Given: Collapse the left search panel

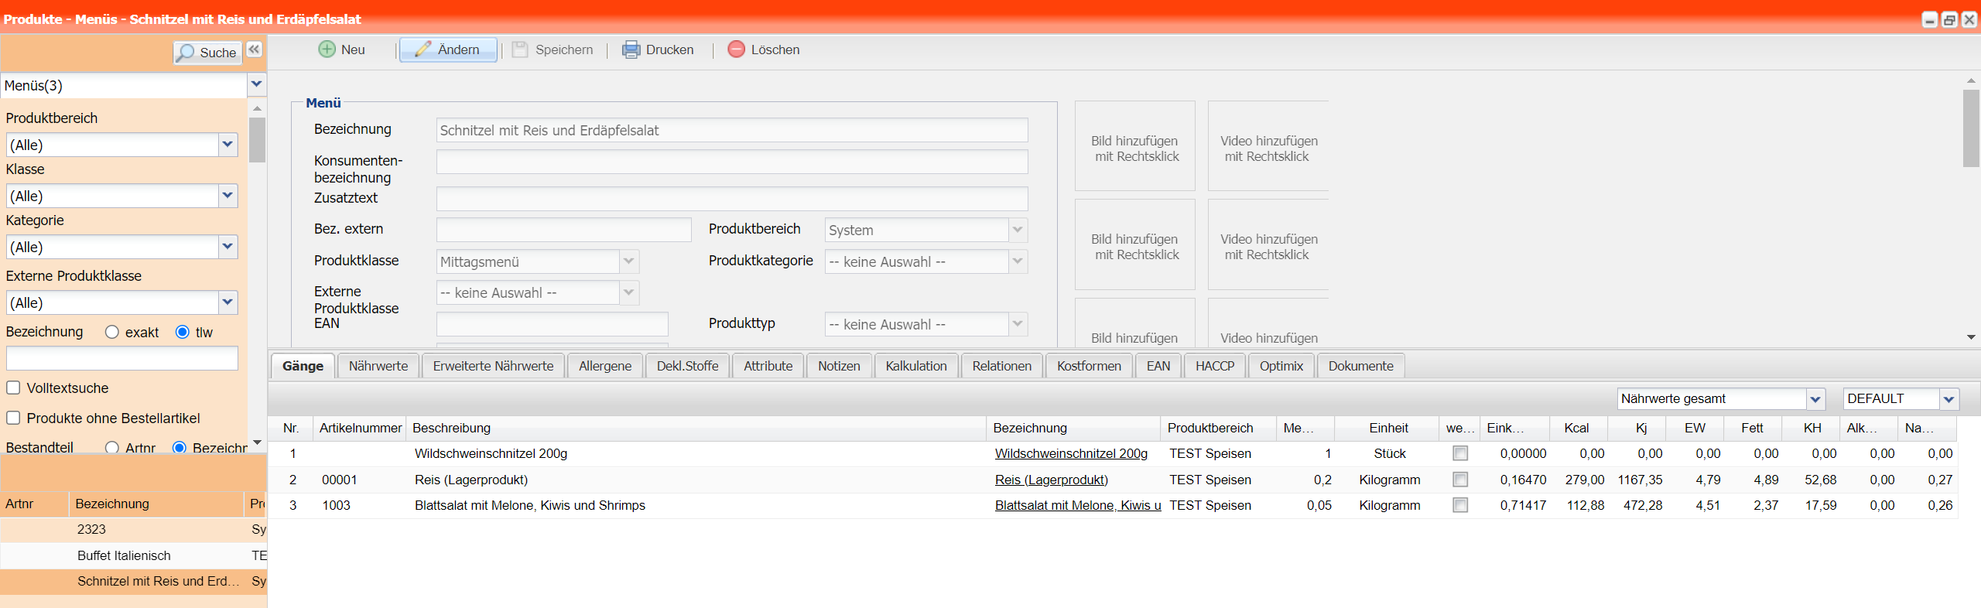Looking at the screenshot, I should pyautogui.click(x=254, y=50).
